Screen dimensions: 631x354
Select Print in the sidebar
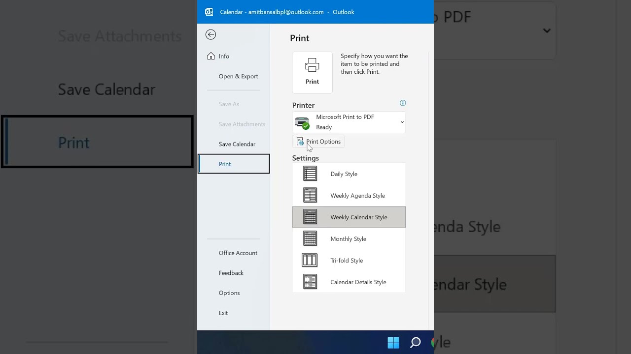click(234, 164)
